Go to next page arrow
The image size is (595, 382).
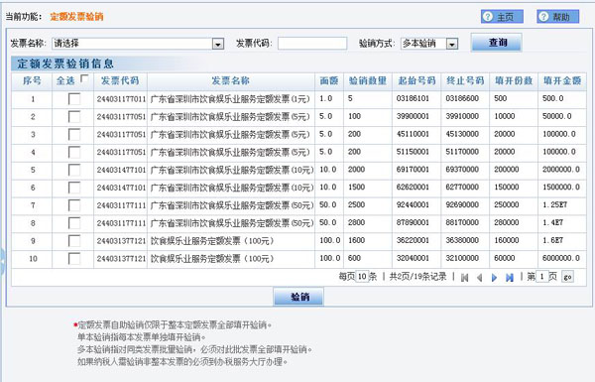(x=494, y=278)
